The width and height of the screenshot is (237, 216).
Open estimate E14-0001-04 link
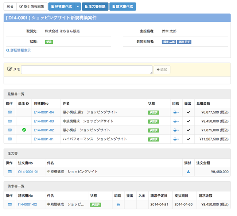coord(44,112)
